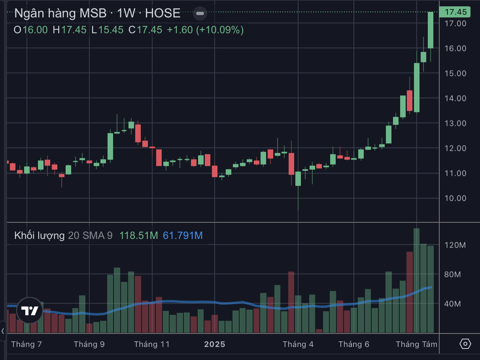Click the 14.00 price axis label

click(455, 98)
